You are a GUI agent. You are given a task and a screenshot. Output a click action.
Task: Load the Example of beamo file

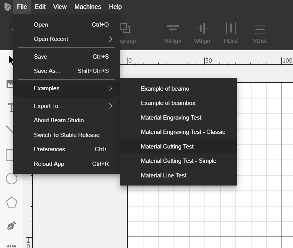point(165,89)
